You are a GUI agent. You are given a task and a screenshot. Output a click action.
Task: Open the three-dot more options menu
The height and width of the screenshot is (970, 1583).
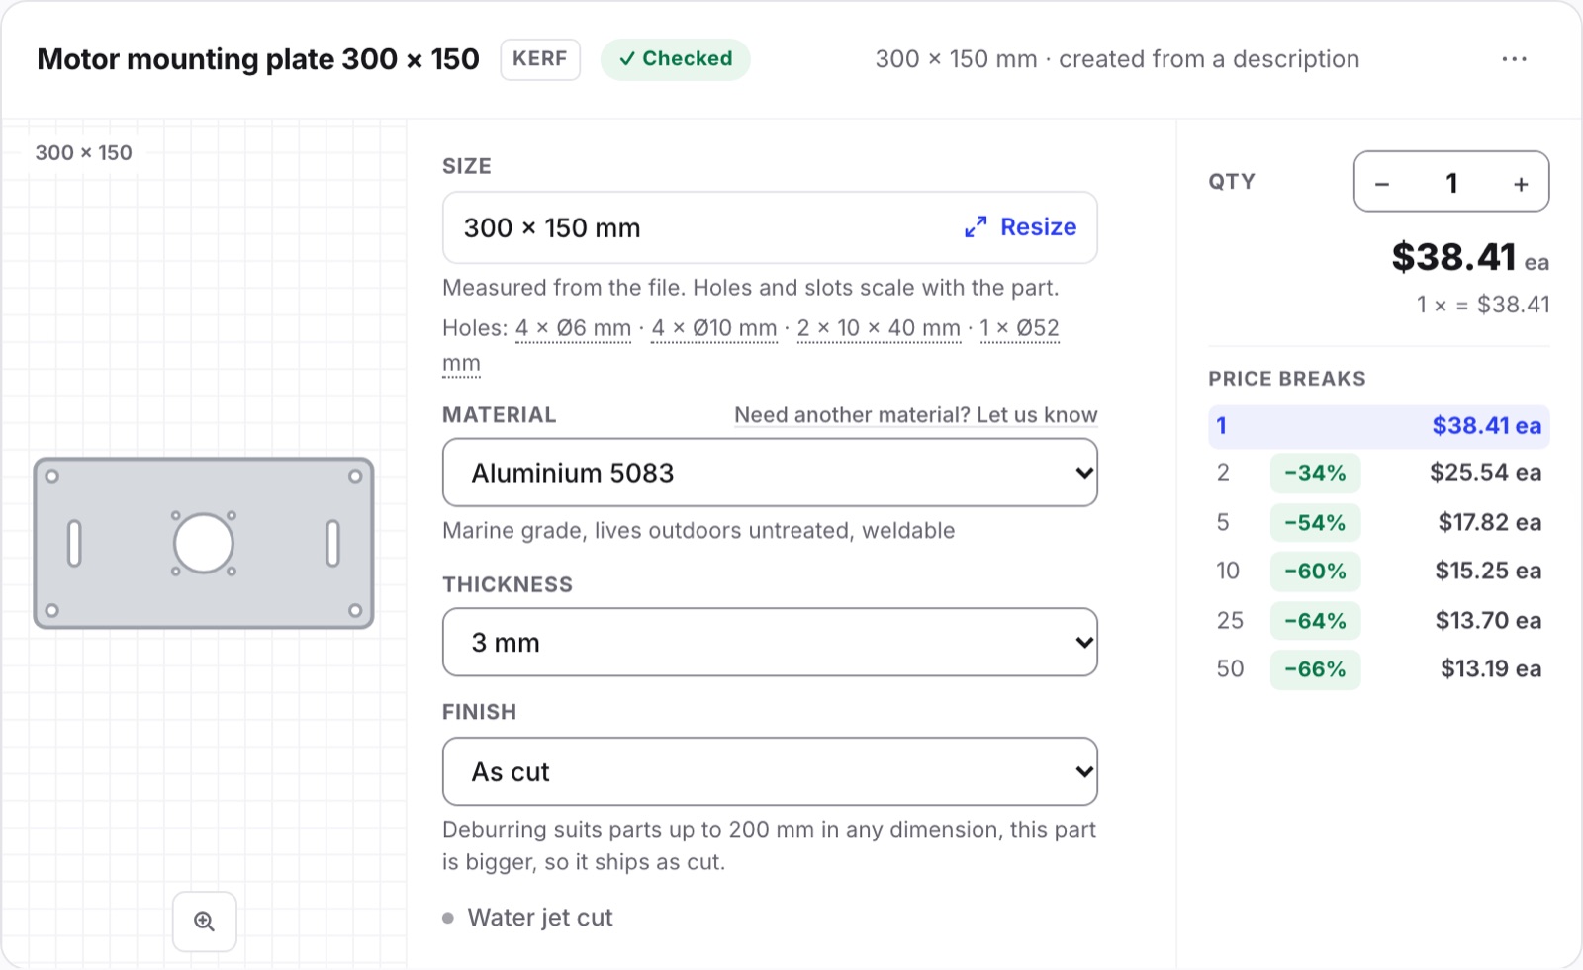pos(1514,59)
